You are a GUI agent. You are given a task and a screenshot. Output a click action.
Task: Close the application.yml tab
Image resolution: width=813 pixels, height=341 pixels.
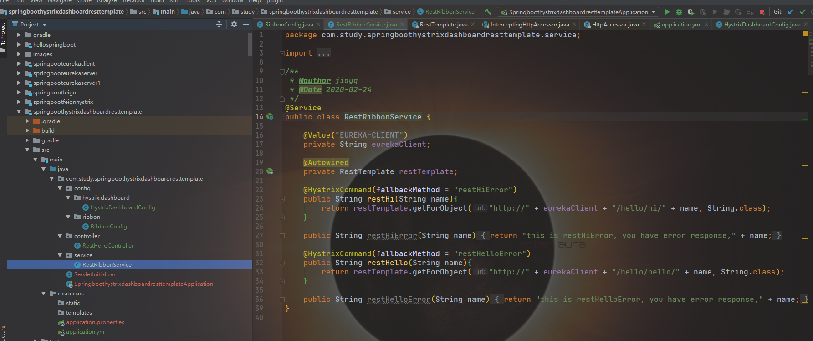click(x=706, y=25)
